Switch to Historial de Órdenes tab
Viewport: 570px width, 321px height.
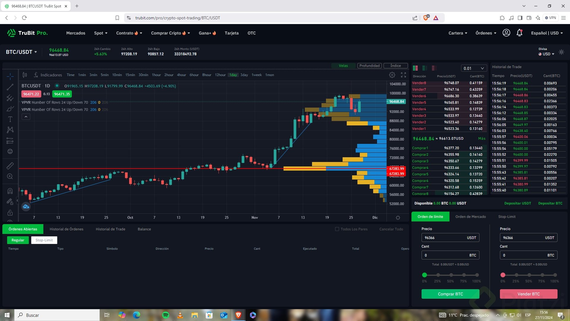[66, 229]
